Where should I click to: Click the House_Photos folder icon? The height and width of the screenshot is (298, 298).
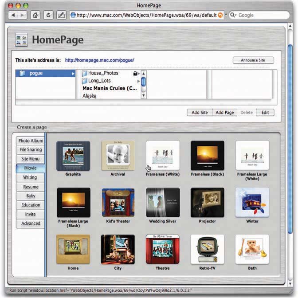pos(85,73)
